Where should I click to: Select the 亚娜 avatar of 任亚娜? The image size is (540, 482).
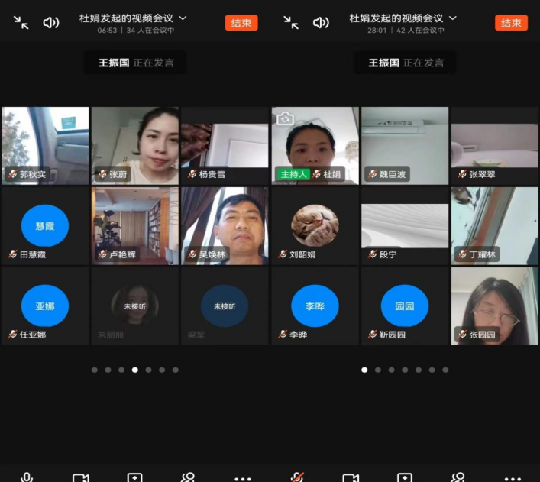(x=45, y=306)
